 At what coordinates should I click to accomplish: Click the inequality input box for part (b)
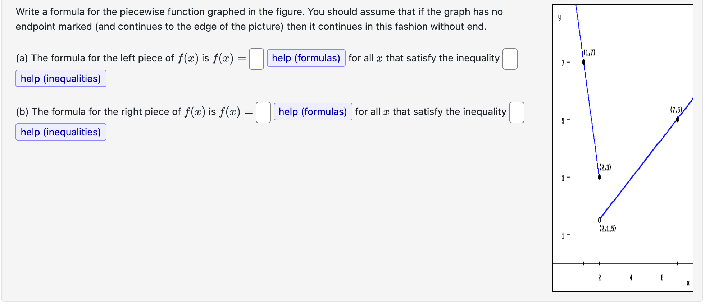coord(517,113)
